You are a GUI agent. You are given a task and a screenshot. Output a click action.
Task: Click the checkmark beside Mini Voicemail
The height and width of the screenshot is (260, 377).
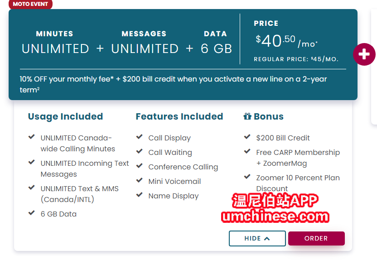pyautogui.click(x=140, y=180)
